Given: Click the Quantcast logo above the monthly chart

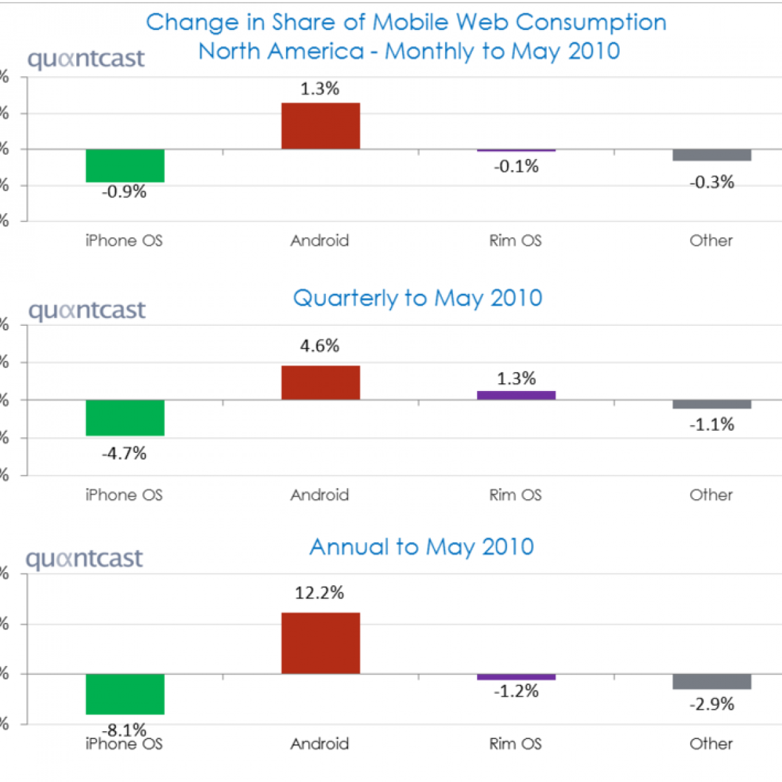Looking at the screenshot, I should click(x=85, y=59).
